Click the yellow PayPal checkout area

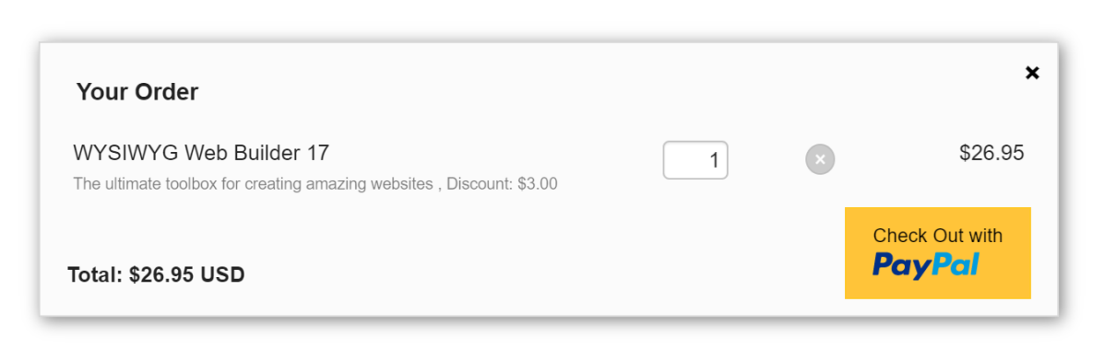pyautogui.click(x=937, y=253)
